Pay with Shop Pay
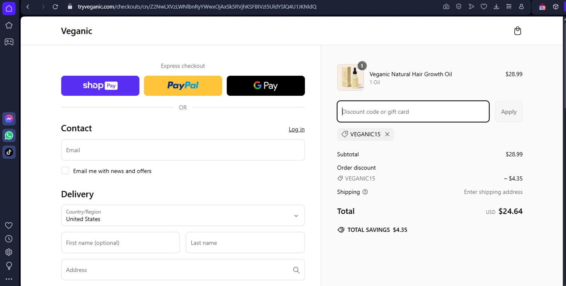The height and width of the screenshot is (286, 566). pyautogui.click(x=100, y=86)
